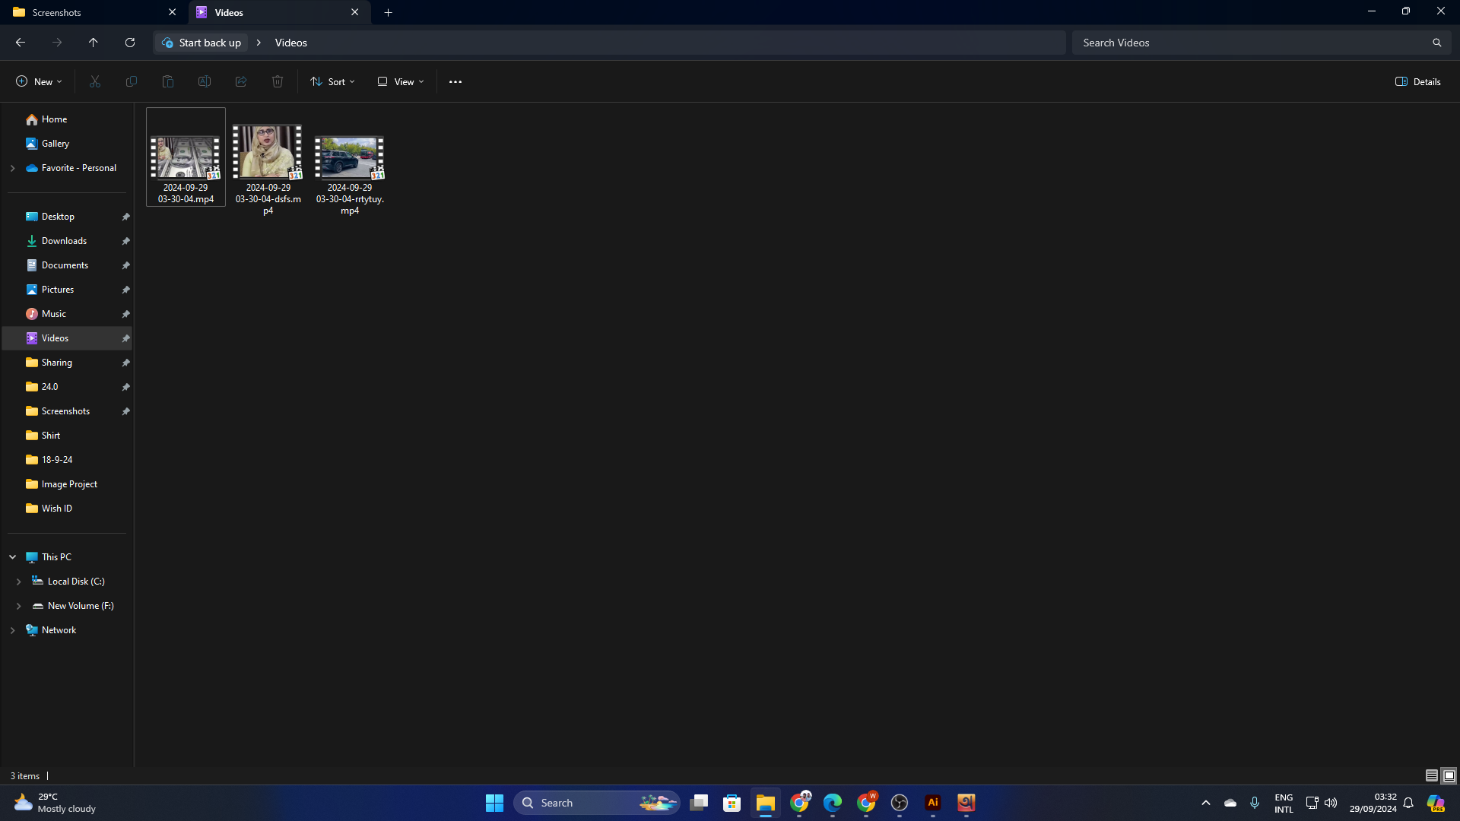The height and width of the screenshot is (821, 1460).
Task: Click the Share icon in toolbar
Action: click(241, 81)
